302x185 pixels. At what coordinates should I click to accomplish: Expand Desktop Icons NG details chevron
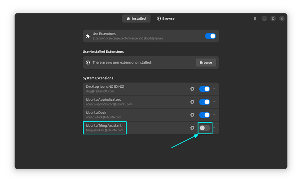(x=214, y=89)
